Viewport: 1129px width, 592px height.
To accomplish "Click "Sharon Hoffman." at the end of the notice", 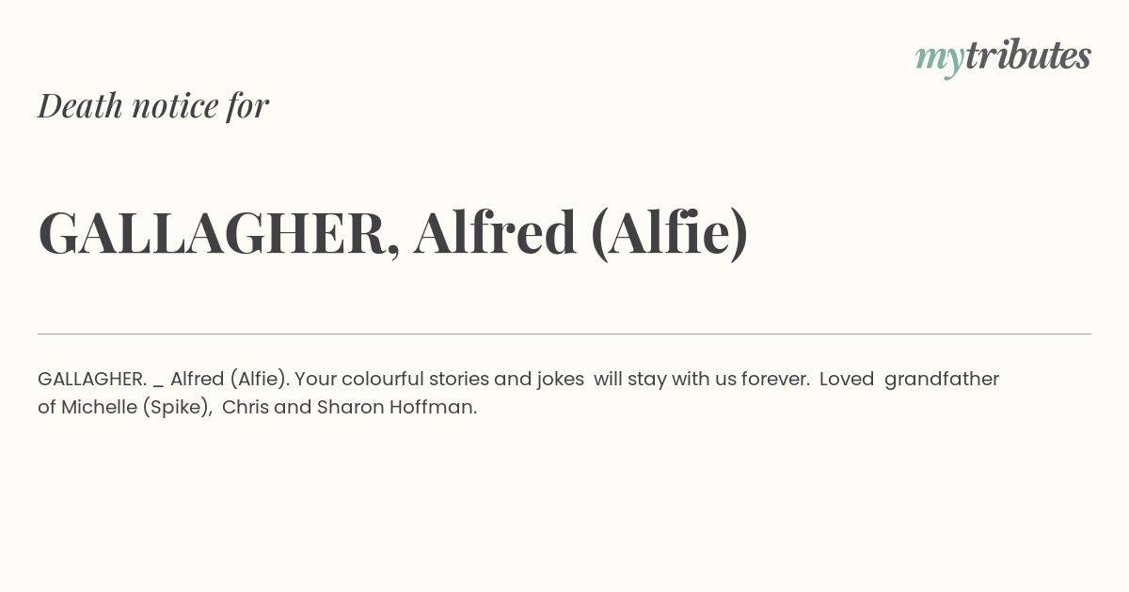I will coord(397,407).
